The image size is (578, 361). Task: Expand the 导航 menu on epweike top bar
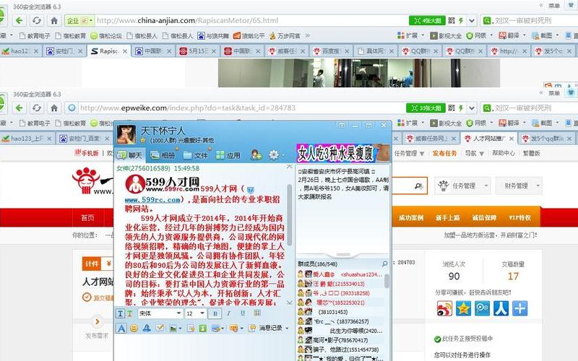click(x=474, y=153)
